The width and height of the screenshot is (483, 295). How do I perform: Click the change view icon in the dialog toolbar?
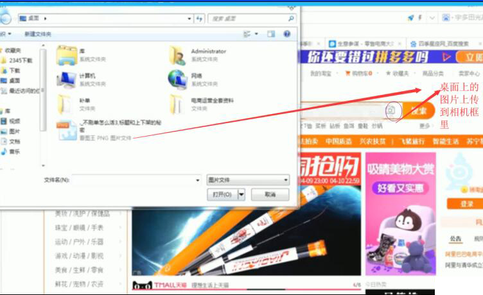click(x=247, y=34)
